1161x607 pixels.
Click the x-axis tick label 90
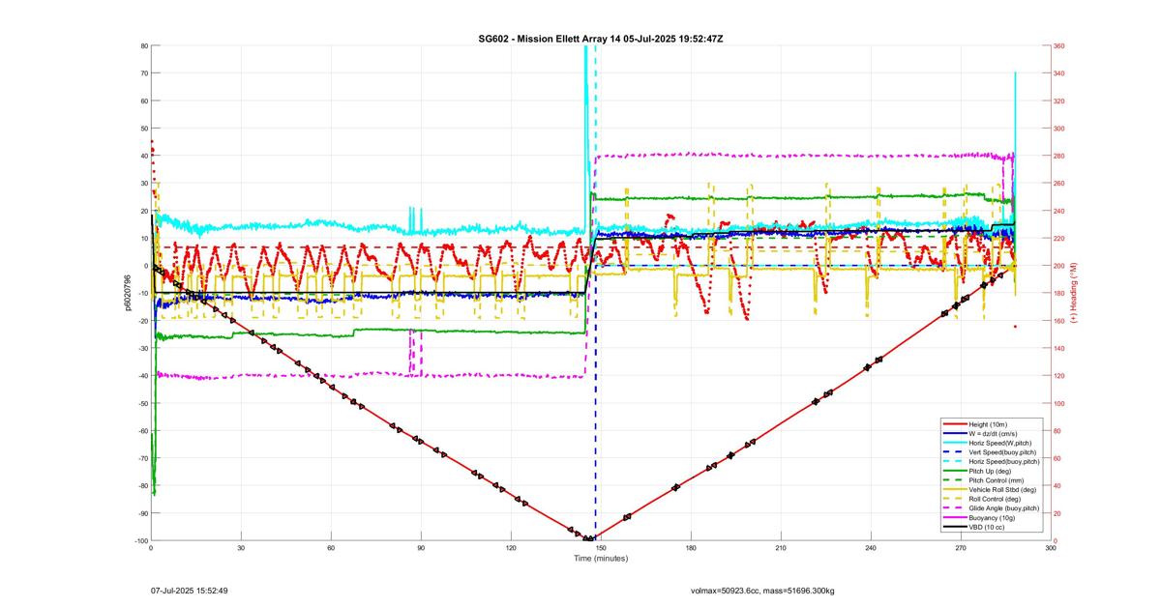(421, 548)
